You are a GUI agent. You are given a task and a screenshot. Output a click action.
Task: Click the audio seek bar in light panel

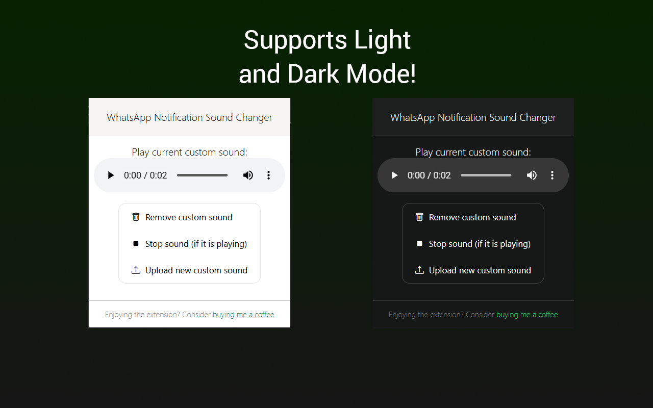pos(203,175)
